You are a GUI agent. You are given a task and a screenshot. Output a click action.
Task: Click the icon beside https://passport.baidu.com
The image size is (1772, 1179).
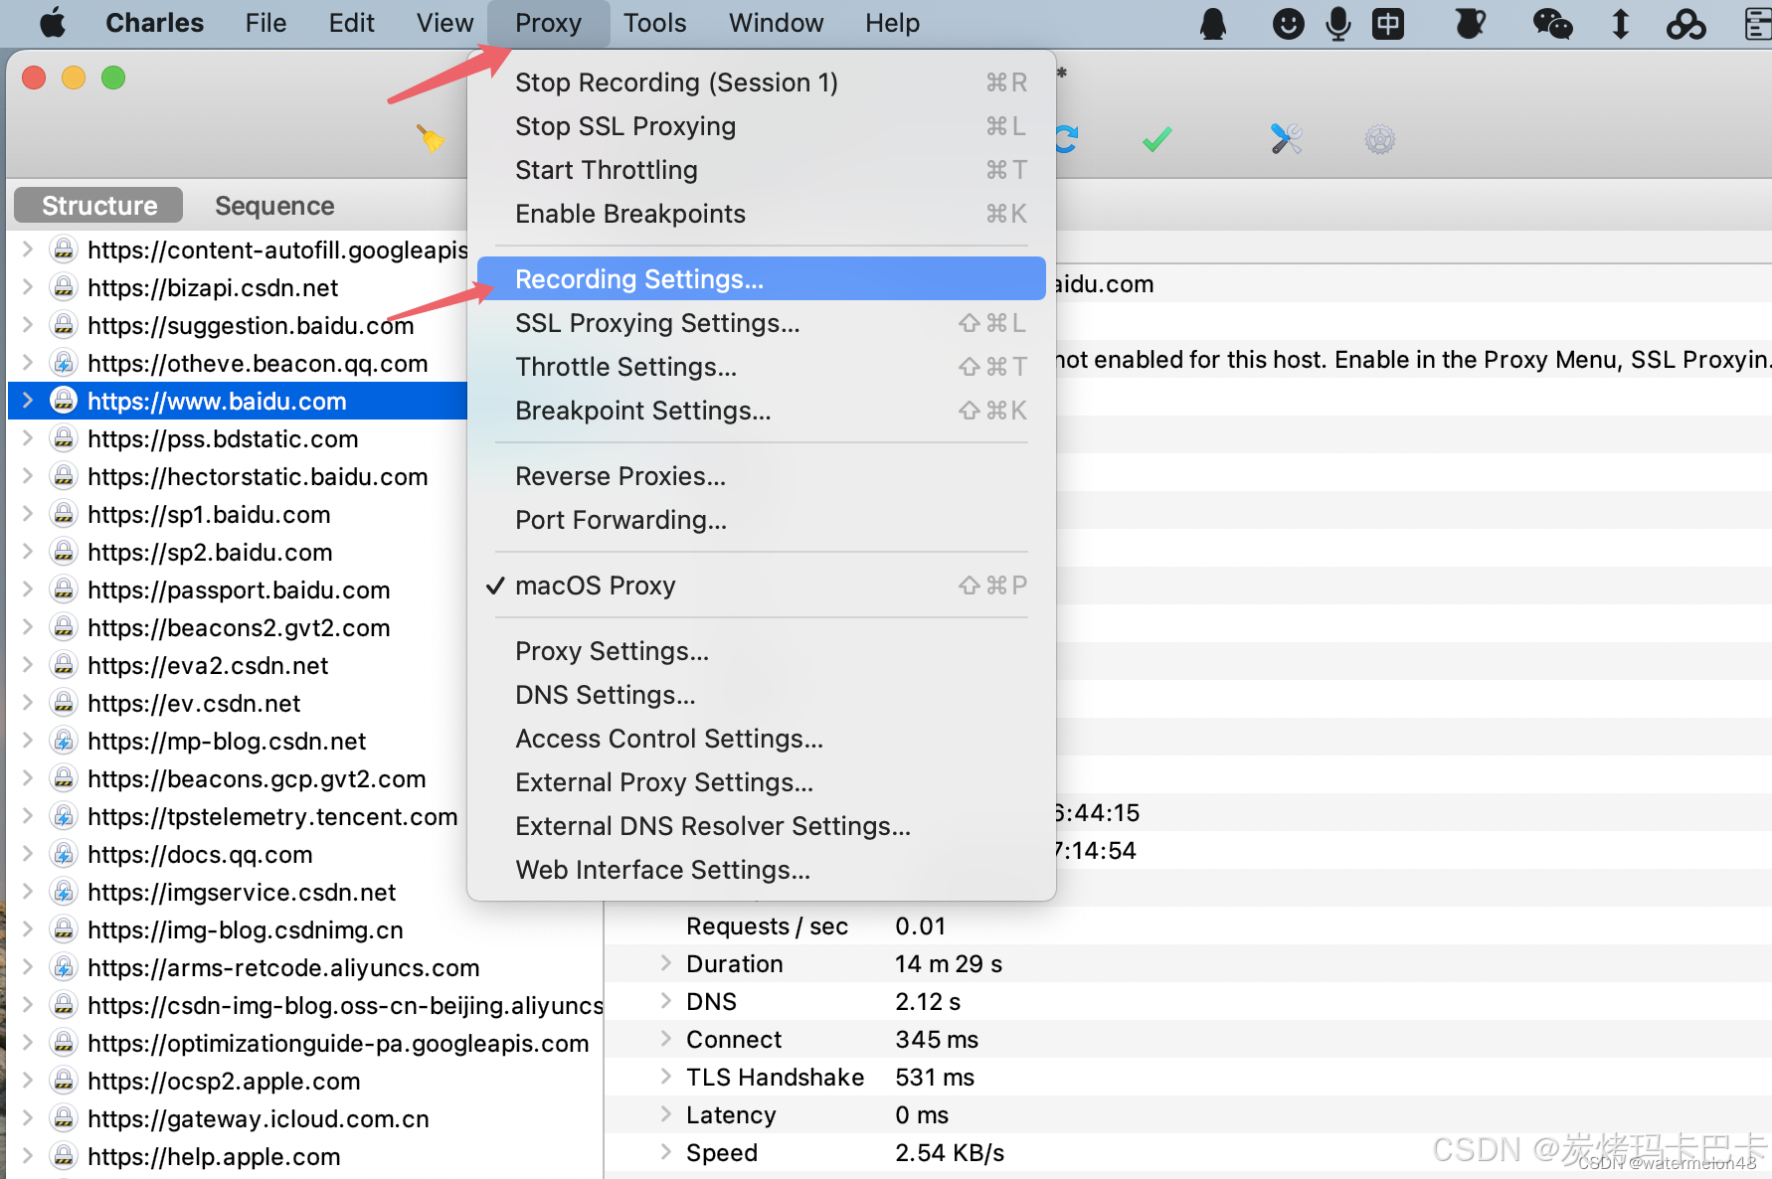coord(64,589)
